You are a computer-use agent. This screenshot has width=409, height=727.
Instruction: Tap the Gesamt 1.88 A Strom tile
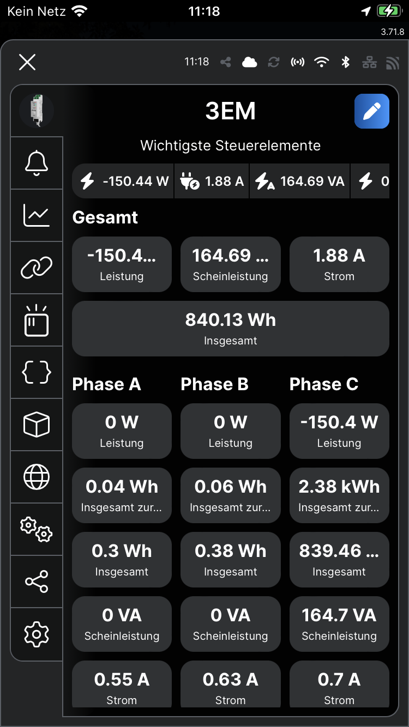click(x=339, y=264)
